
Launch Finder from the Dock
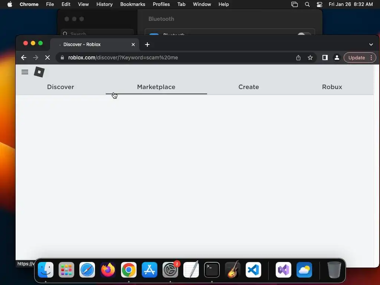[x=46, y=270]
